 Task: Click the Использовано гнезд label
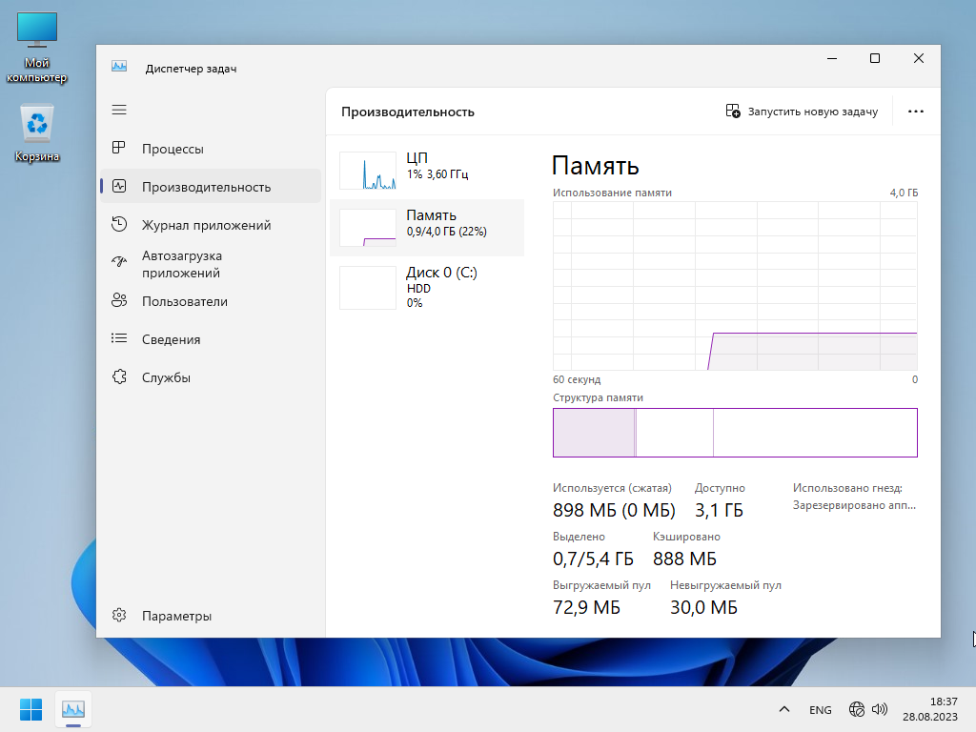click(x=847, y=488)
